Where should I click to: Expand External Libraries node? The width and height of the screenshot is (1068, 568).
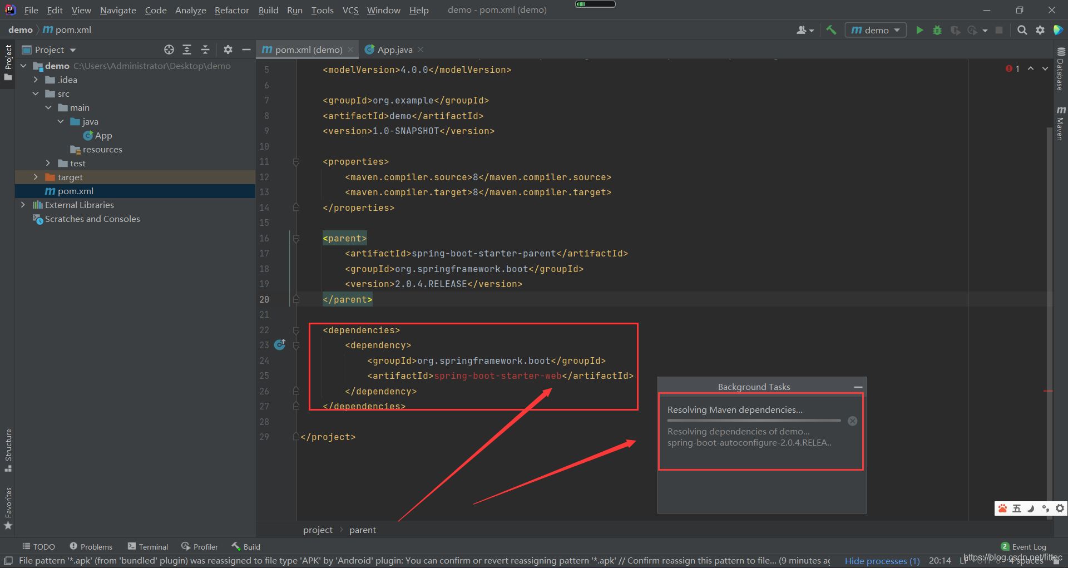pyautogui.click(x=23, y=205)
